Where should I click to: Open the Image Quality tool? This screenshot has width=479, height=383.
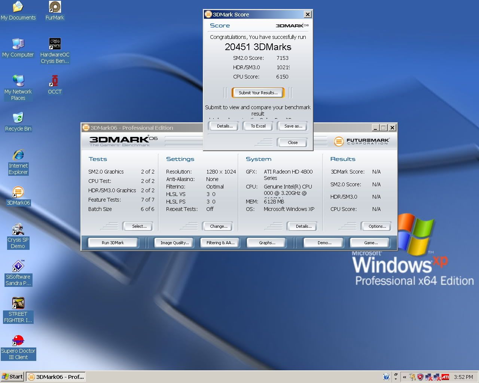(x=175, y=243)
